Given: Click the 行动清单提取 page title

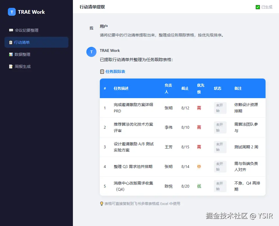Looking at the screenshot, I should pos(92,7).
